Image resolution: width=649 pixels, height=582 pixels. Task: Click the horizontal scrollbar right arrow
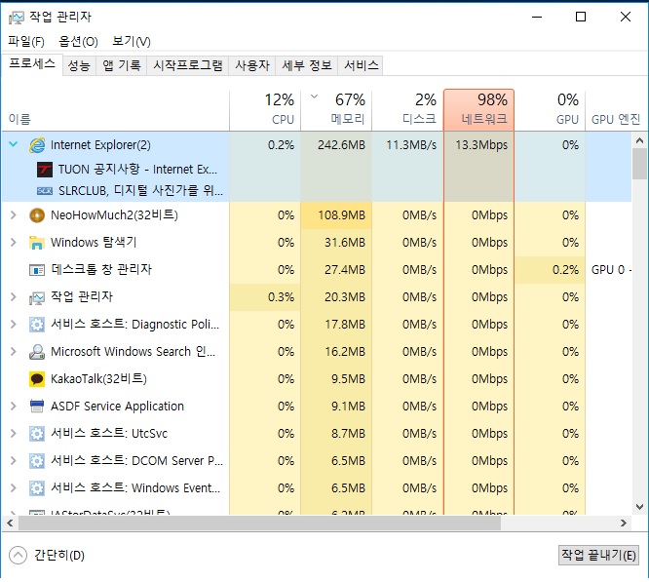tap(624, 524)
